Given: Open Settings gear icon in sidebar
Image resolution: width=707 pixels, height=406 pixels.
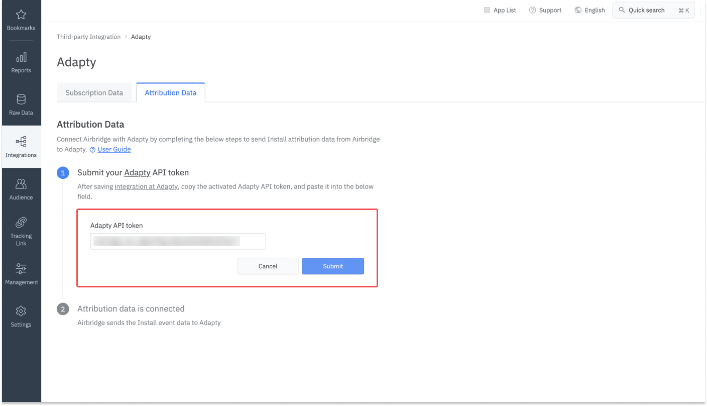Looking at the screenshot, I should pyautogui.click(x=21, y=311).
